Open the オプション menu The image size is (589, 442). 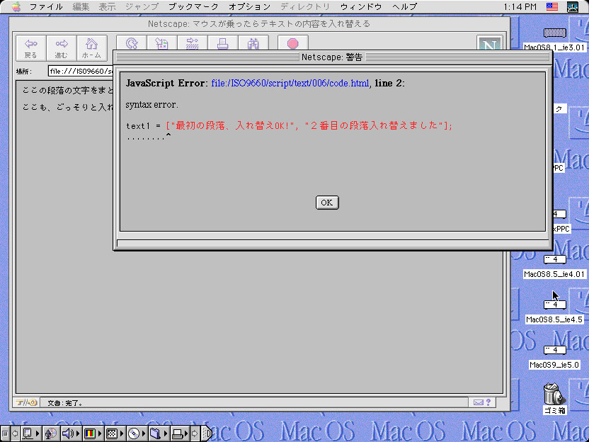click(249, 7)
